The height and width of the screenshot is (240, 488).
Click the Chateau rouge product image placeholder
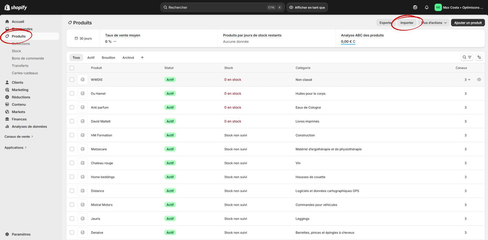click(83, 163)
